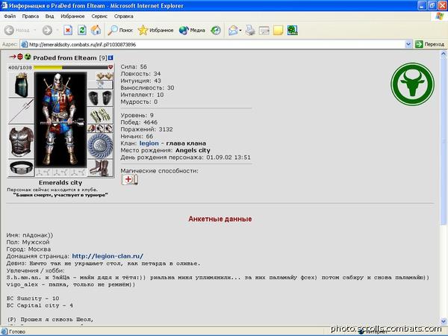Click the Уровень: 9 stat line
Screen dimensions: 448x336
(x=137, y=115)
